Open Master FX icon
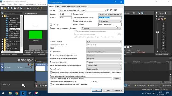Image resolution: width=172 pixels, height=96 pixels. (x=156, y=19)
